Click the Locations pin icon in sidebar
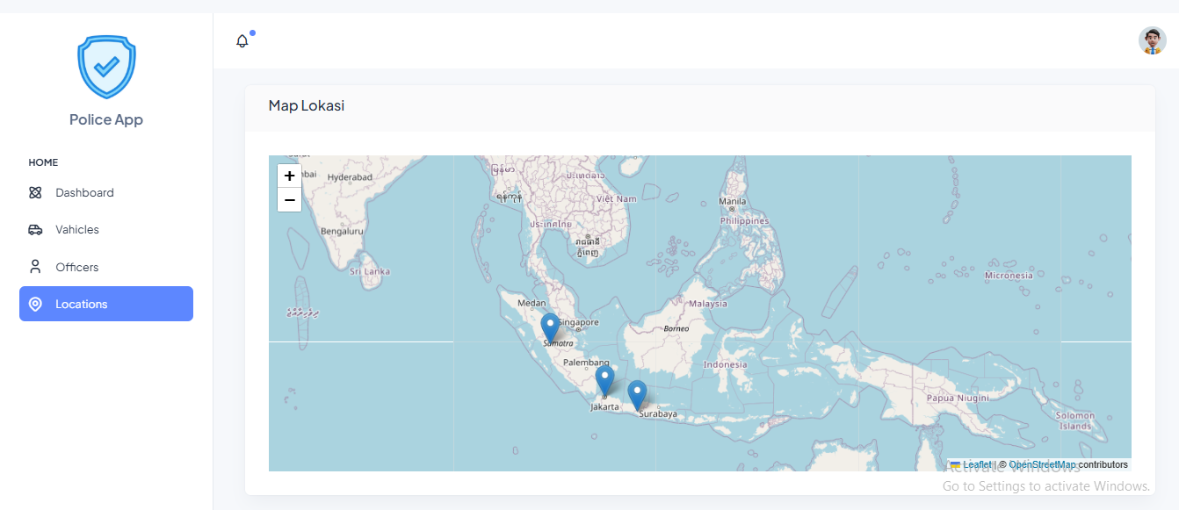 35,304
